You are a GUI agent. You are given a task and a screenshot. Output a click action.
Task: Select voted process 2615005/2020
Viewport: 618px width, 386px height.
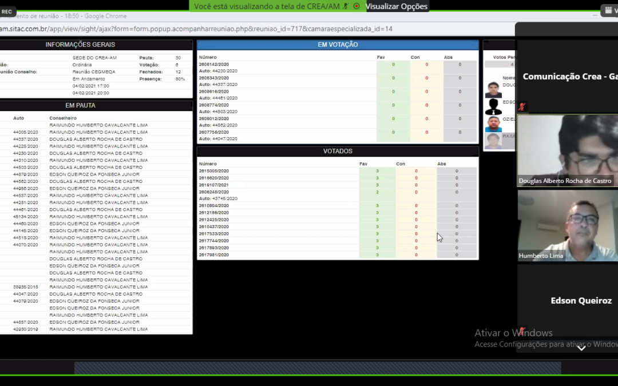(213, 171)
